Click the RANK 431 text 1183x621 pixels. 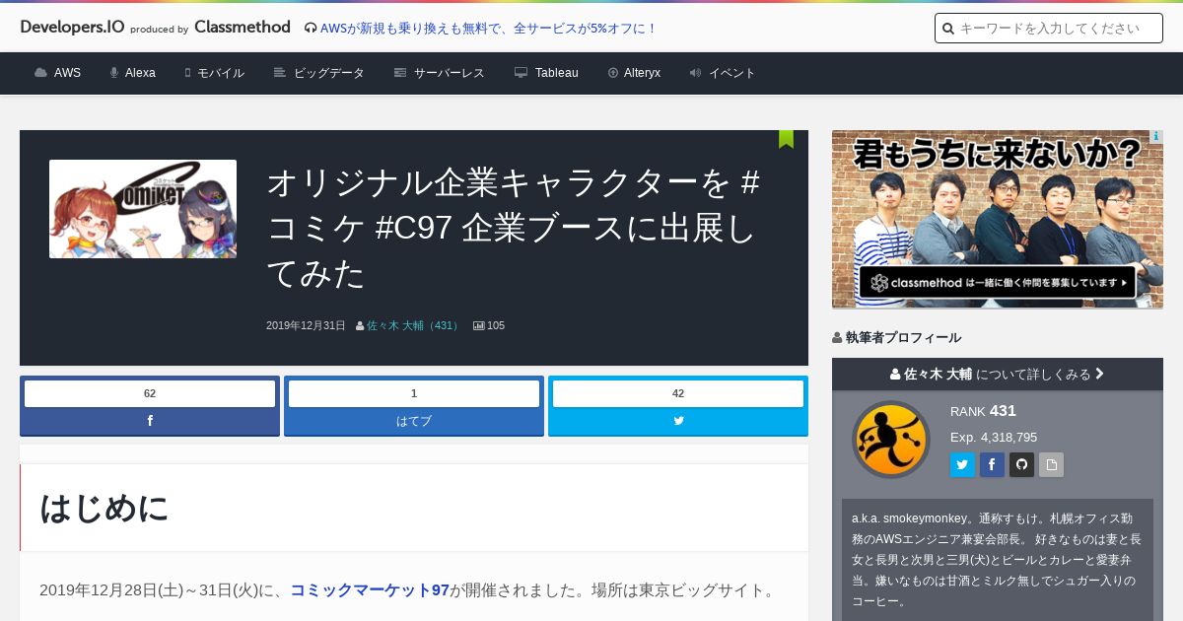click(983, 411)
